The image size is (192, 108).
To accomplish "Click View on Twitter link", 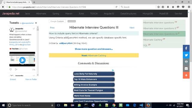I will 31,79.
